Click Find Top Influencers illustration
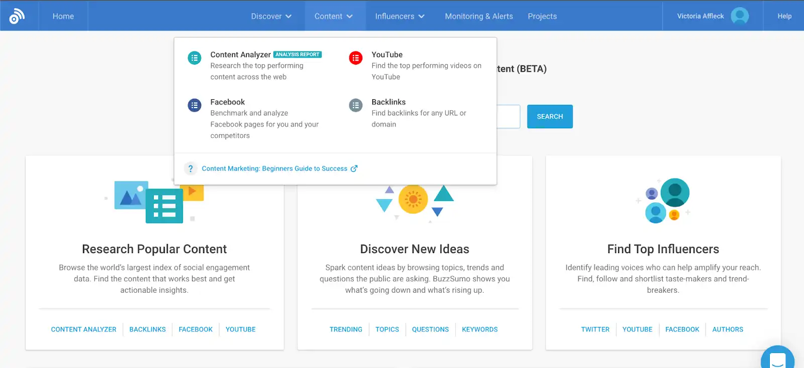The height and width of the screenshot is (368, 804). 663,201
